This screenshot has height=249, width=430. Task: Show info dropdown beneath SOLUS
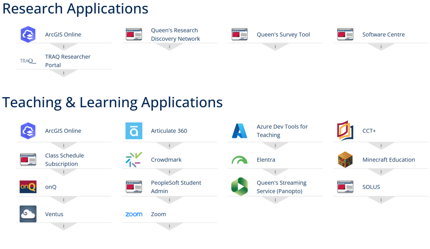click(381, 200)
